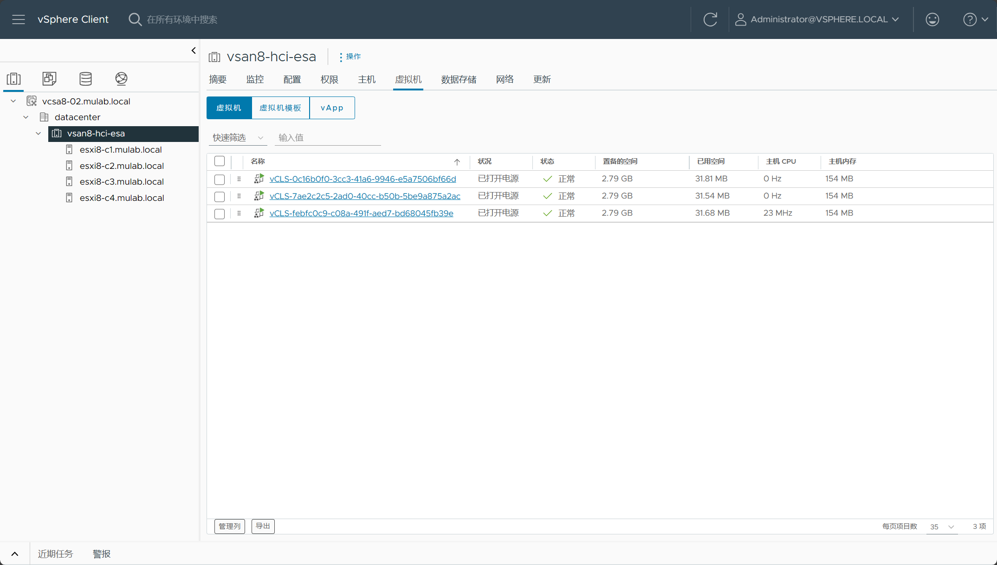
Task: Open row actions handle for vCLS-0c16b0f0
Action: click(x=239, y=179)
